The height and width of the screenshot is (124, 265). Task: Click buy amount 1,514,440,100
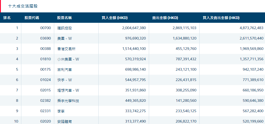tap(134, 49)
